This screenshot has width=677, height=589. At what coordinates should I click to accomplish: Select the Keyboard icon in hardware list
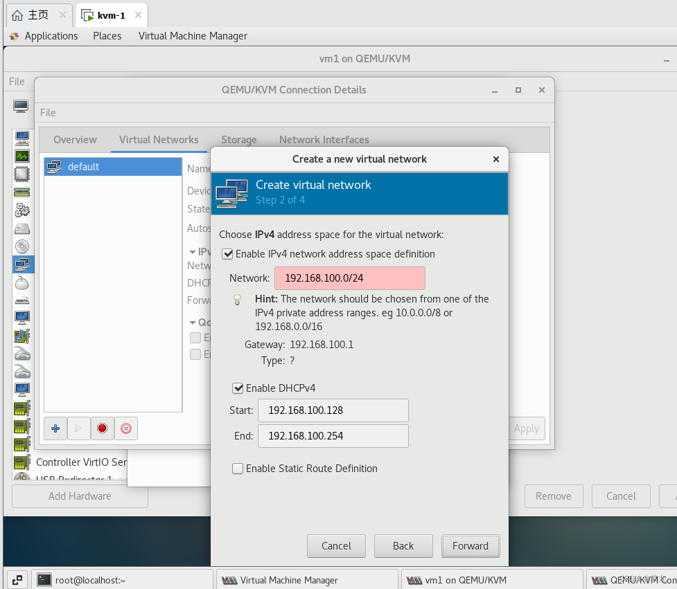22,300
